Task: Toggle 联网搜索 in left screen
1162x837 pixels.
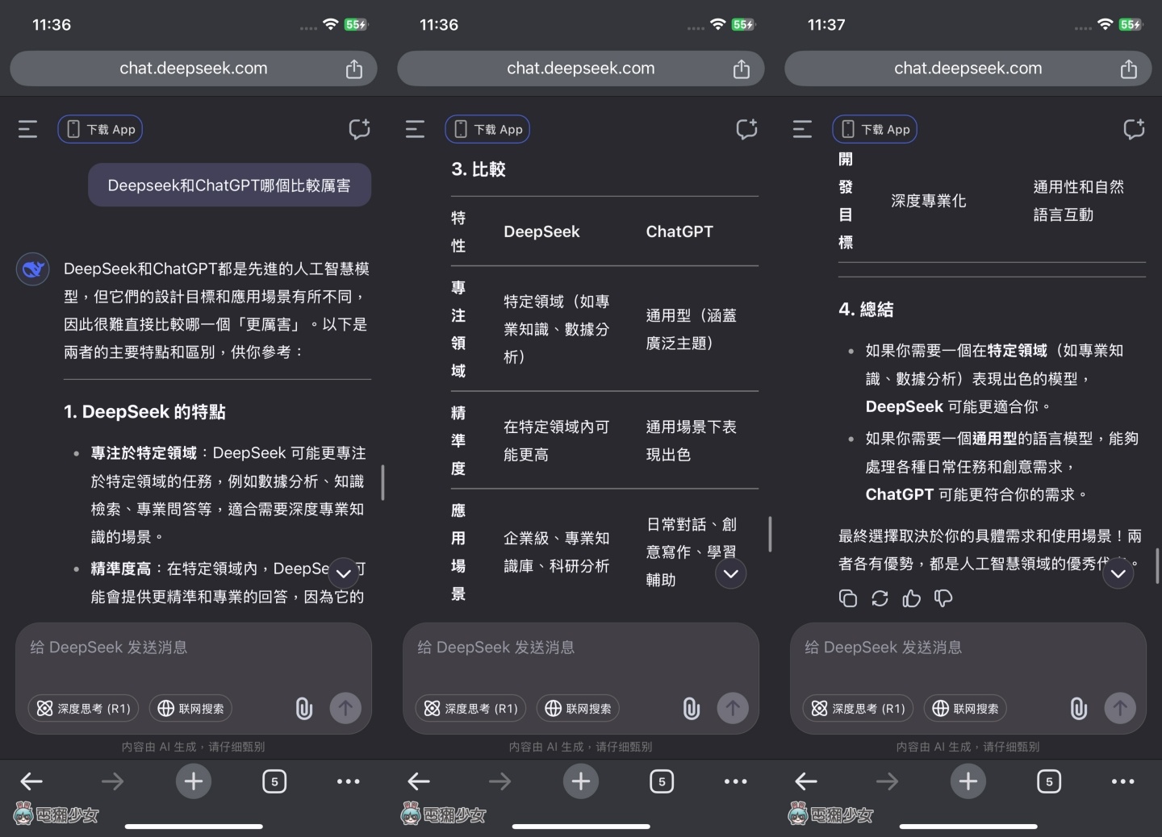Action: pos(190,708)
